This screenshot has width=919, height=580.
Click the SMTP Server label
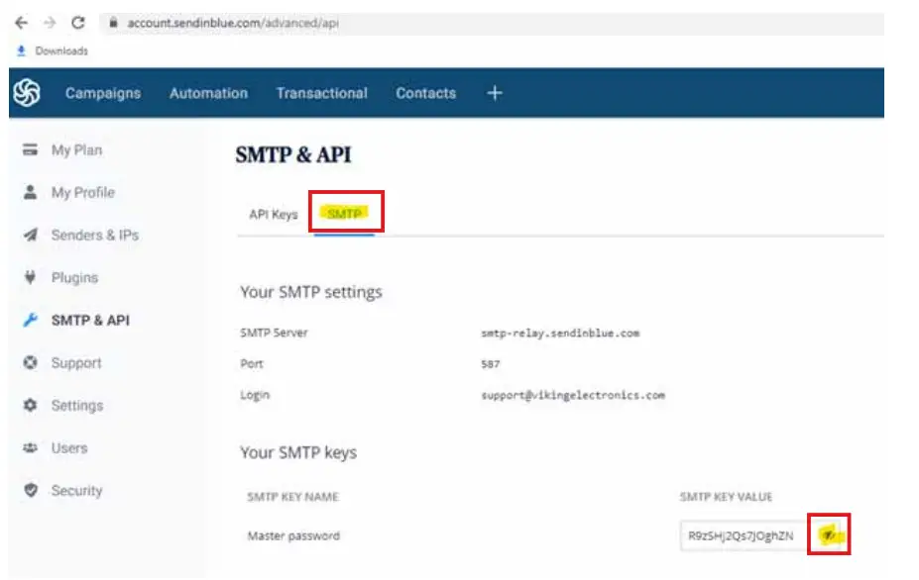coord(274,333)
